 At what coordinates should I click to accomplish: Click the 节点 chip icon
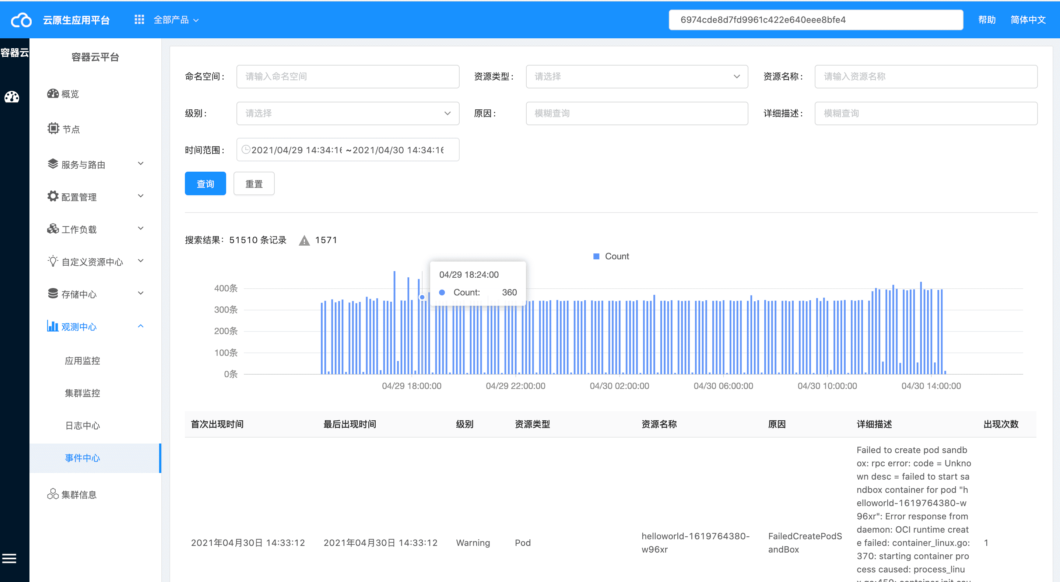[x=53, y=129]
